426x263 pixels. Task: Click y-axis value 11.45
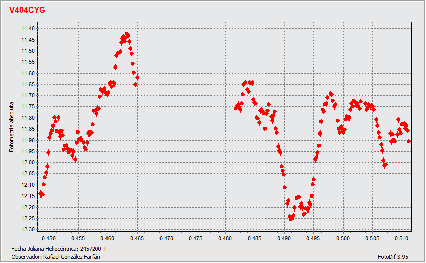click(x=28, y=40)
